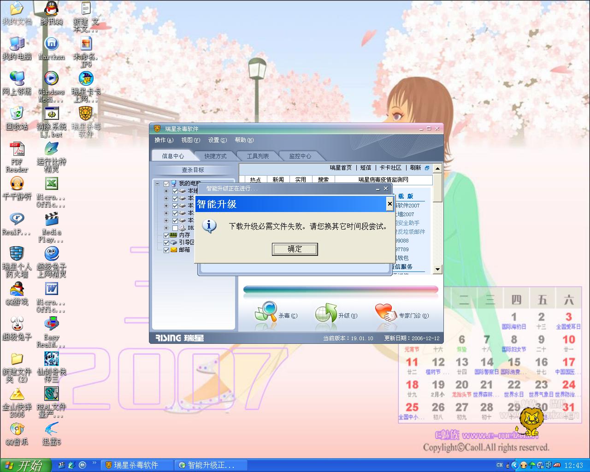Select 清除系统LJ.bat desktop icon

[51, 122]
